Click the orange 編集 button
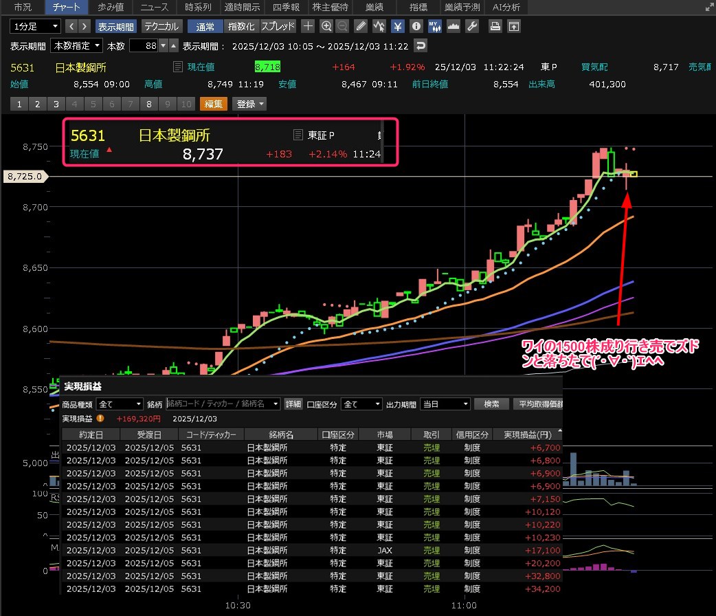This screenshot has height=616, width=716. coord(213,104)
